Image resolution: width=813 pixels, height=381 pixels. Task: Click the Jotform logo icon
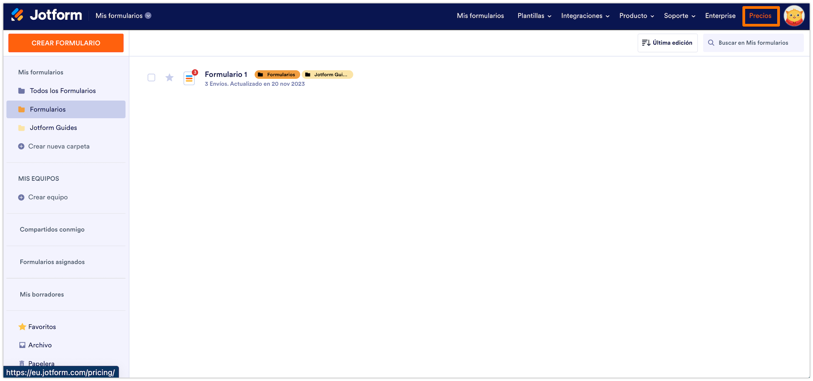coord(17,15)
